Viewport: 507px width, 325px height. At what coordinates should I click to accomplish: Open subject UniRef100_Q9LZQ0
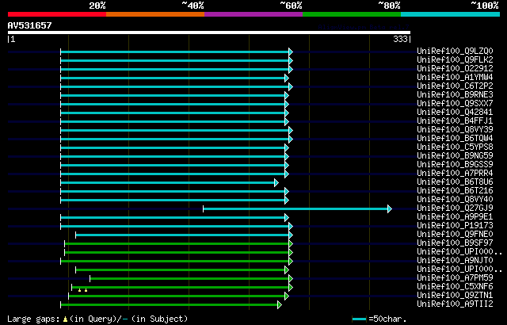[455, 51]
